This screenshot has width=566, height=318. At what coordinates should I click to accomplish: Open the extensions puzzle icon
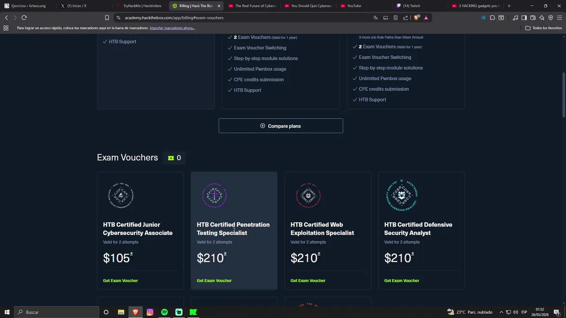(x=492, y=18)
